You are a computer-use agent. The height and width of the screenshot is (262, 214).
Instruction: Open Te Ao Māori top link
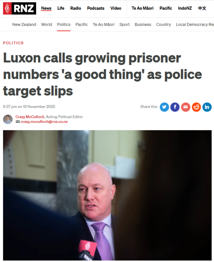142,8
